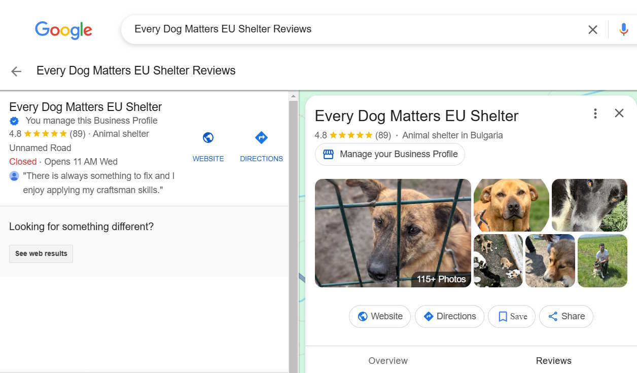Close the business details panel
Image resolution: width=637 pixels, height=373 pixels.
[619, 114]
